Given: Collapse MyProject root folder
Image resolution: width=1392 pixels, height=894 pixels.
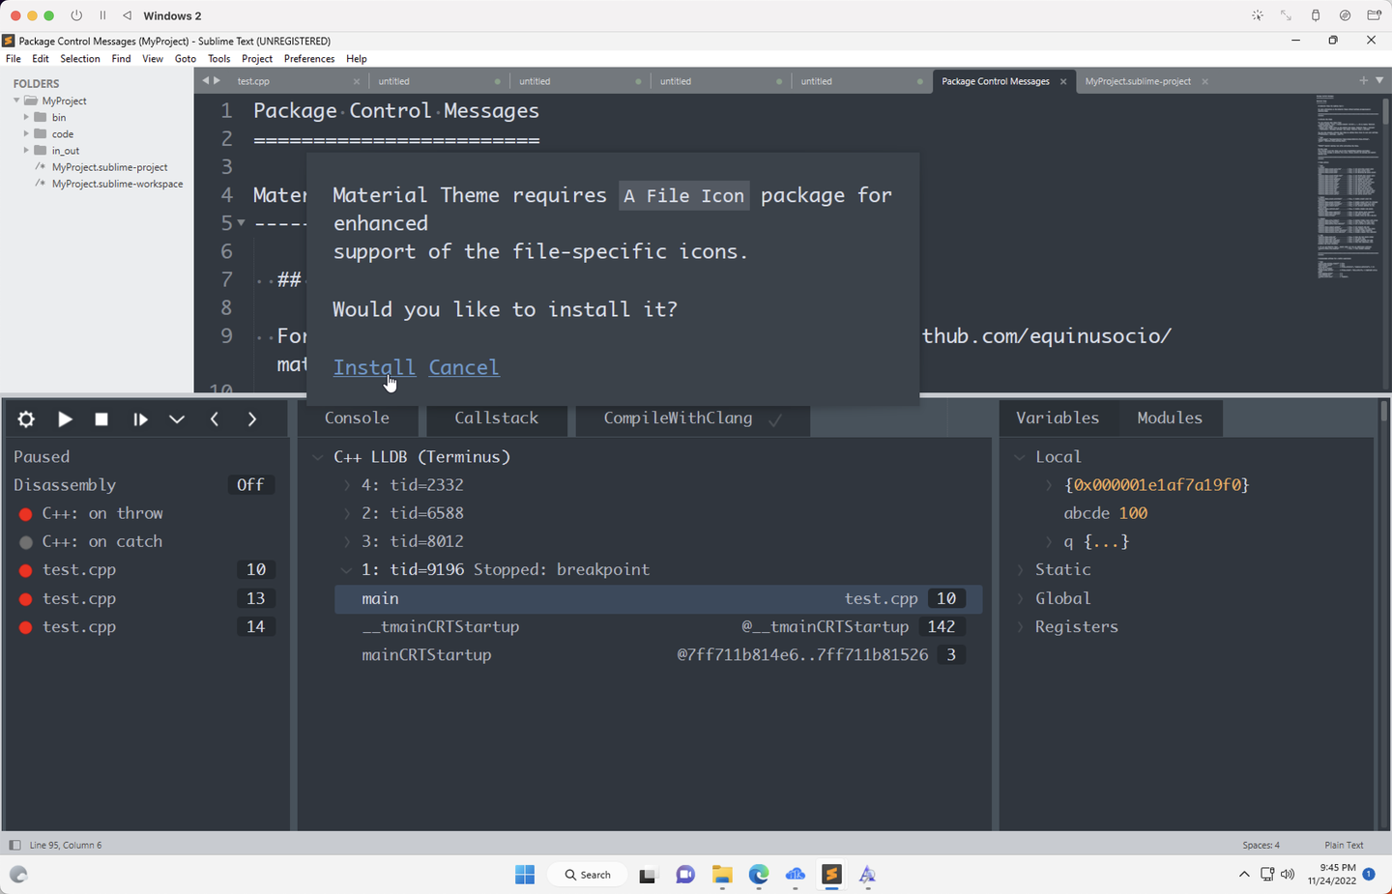Looking at the screenshot, I should (x=16, y=101).
